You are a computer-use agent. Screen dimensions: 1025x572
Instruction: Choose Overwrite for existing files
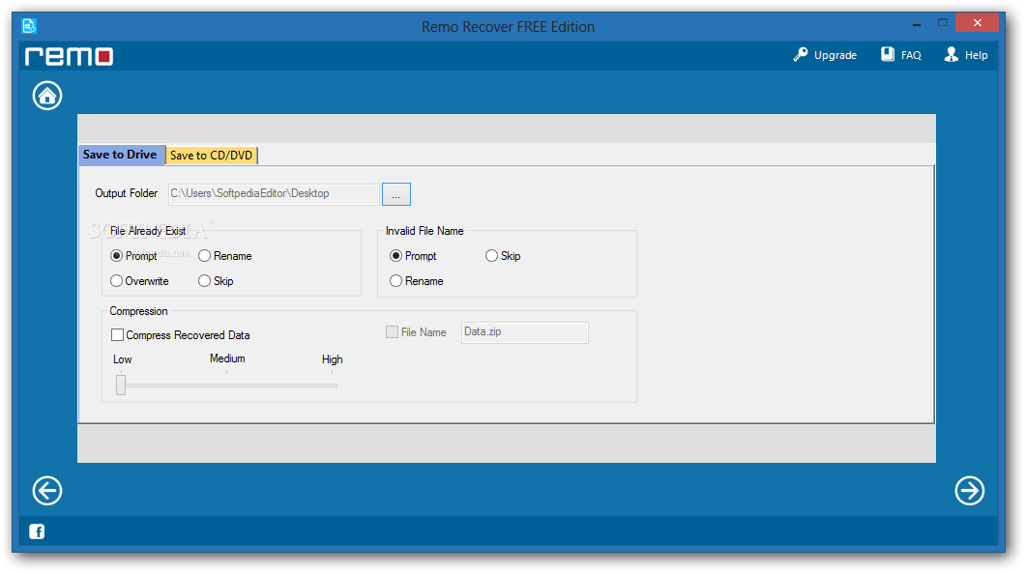[x=116, y=281]
